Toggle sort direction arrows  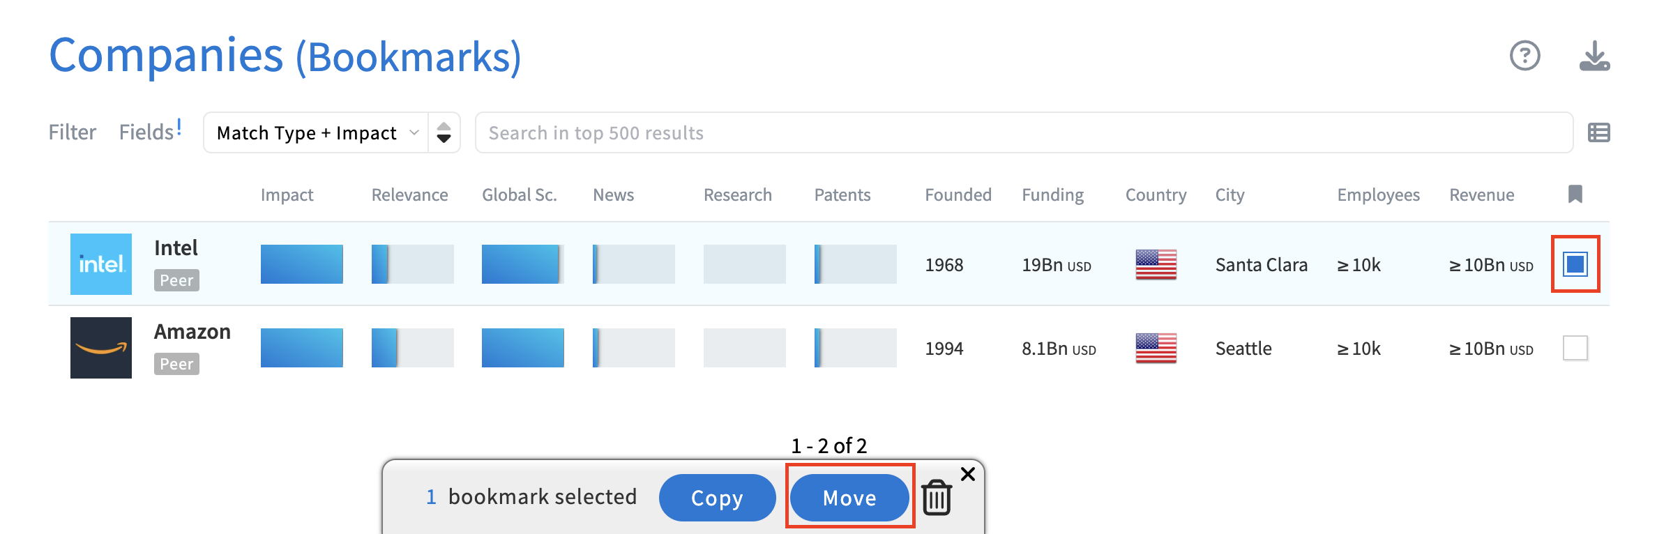pyautogui.click(x=444, y=132)
